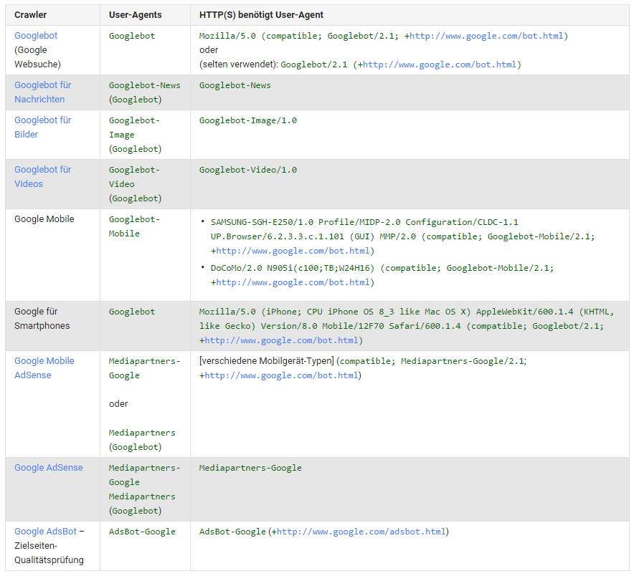Open the Google AdSense crawler link
Image resolution: width=634 pixels, height=576 pixels.
[49, 467]
